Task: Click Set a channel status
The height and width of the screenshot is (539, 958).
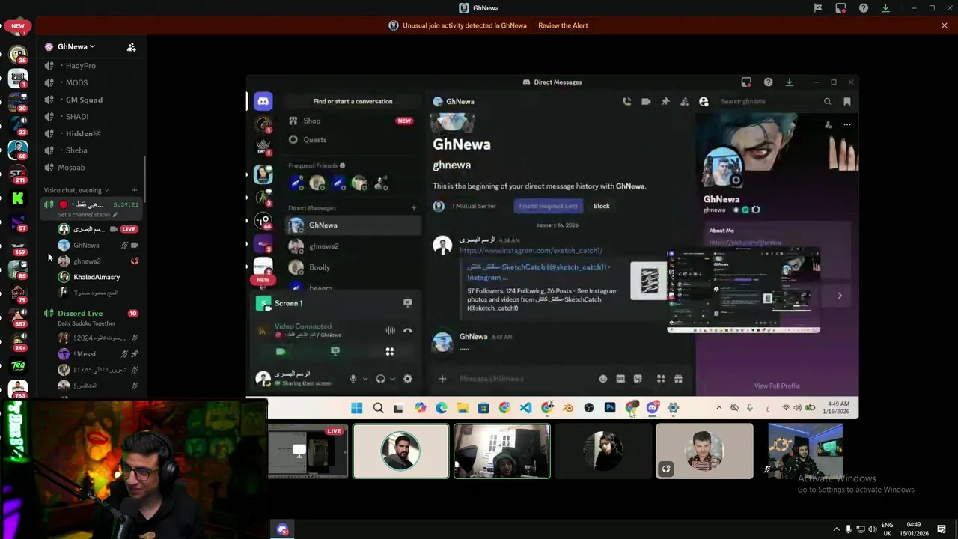Action: pos(88,215)
